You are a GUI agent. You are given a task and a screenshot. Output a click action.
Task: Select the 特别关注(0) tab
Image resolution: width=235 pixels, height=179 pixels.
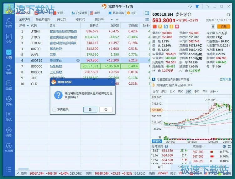pos(43,19)
